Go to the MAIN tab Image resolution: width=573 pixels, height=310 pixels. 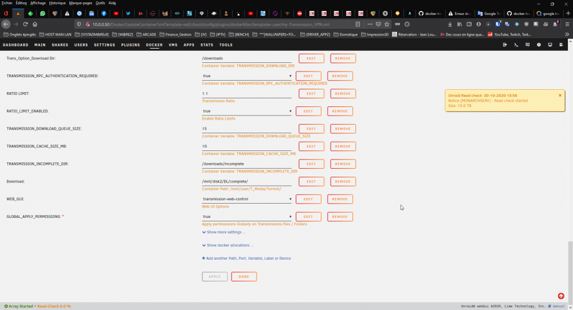[x=40, y=45]
